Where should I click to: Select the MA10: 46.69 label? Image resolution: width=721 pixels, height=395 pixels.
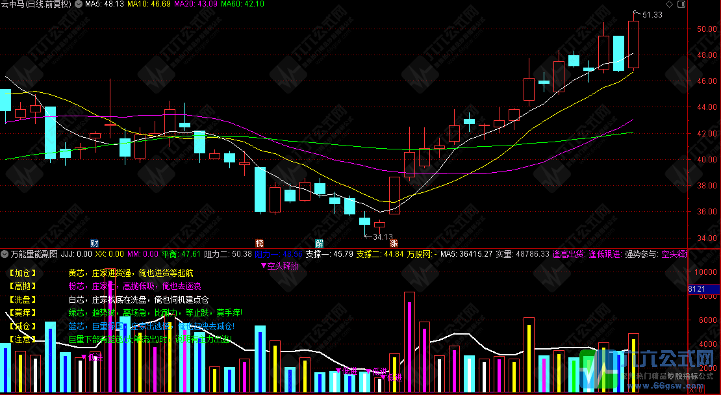(149, 4)
